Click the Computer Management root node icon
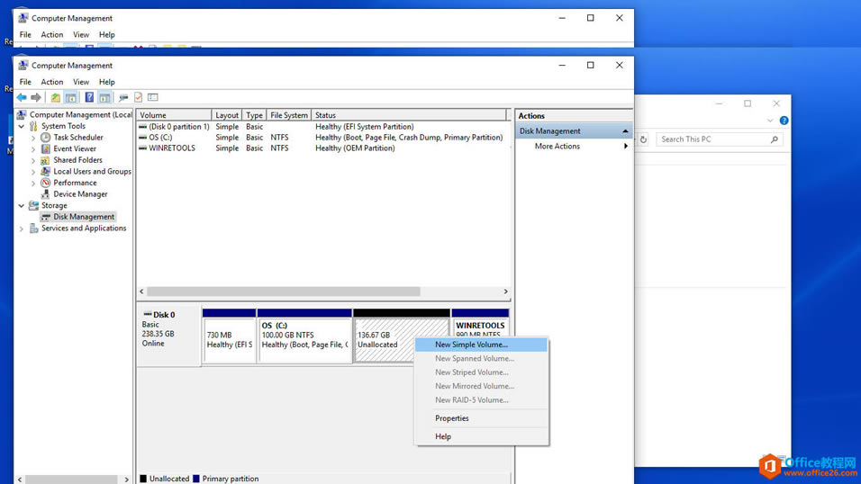Screen dimensions: 861x484 point(22,114)
